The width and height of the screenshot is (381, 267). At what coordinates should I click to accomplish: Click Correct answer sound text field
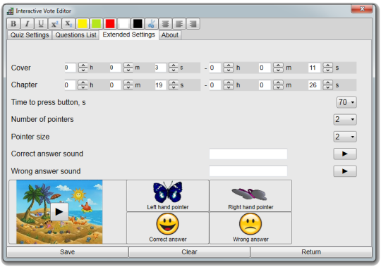pos(248,154)
